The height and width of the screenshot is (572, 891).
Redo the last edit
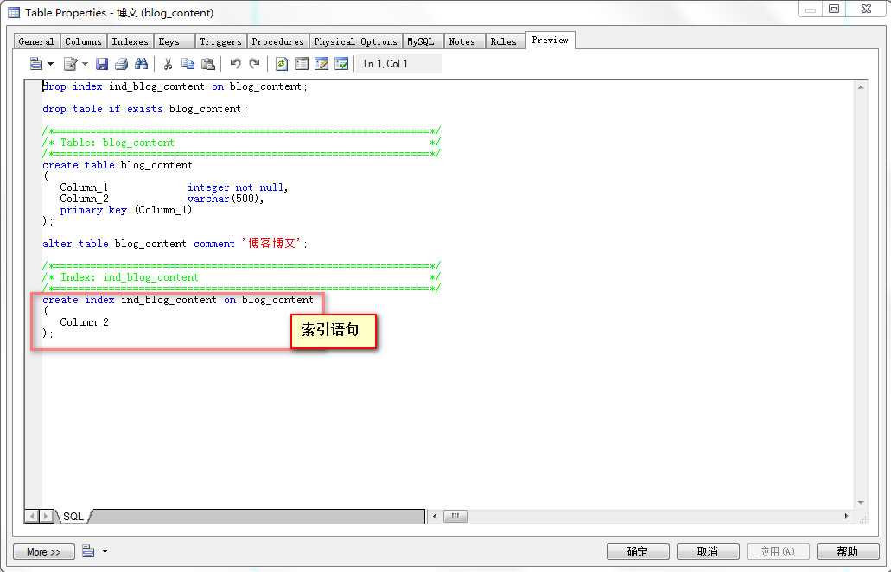click(x=255, y=64)
